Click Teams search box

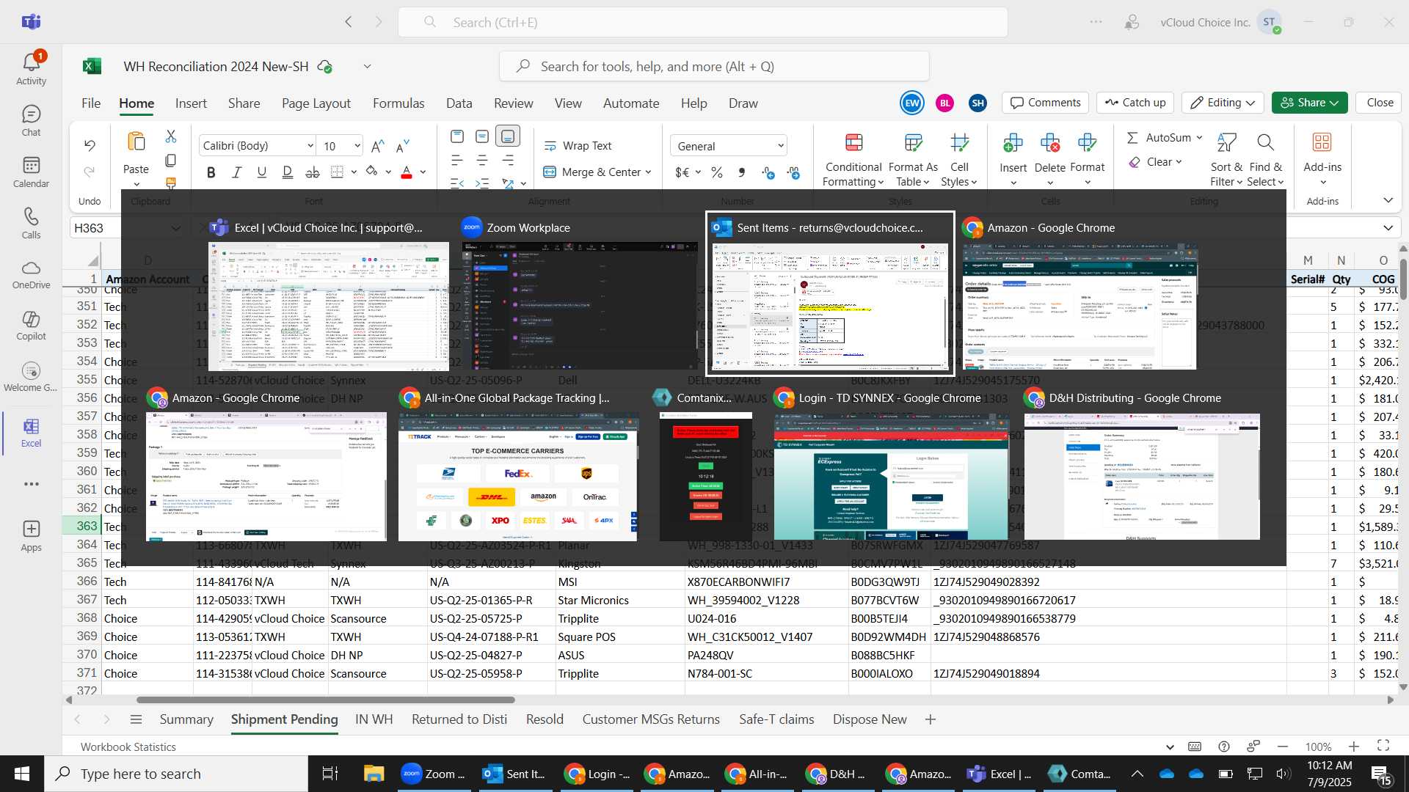point(703,22)
